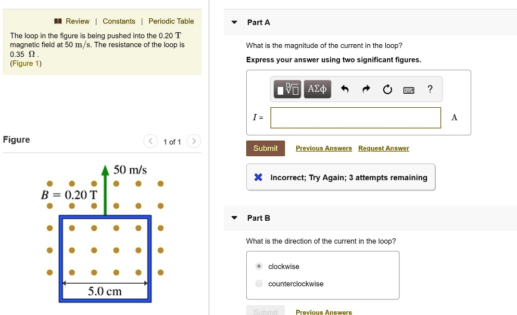Select the counterclockwise radio button
The image size is (517, 315).
pyautogui.click(x=259, y=284)
